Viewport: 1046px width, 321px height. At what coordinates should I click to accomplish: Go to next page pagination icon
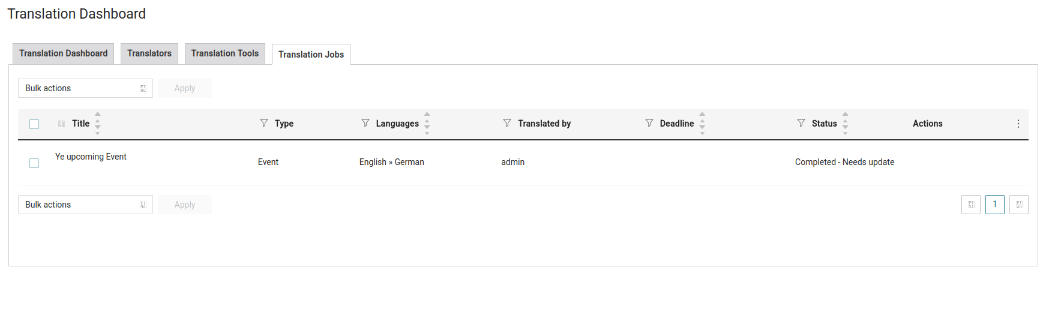click(x=1019, y=205)
